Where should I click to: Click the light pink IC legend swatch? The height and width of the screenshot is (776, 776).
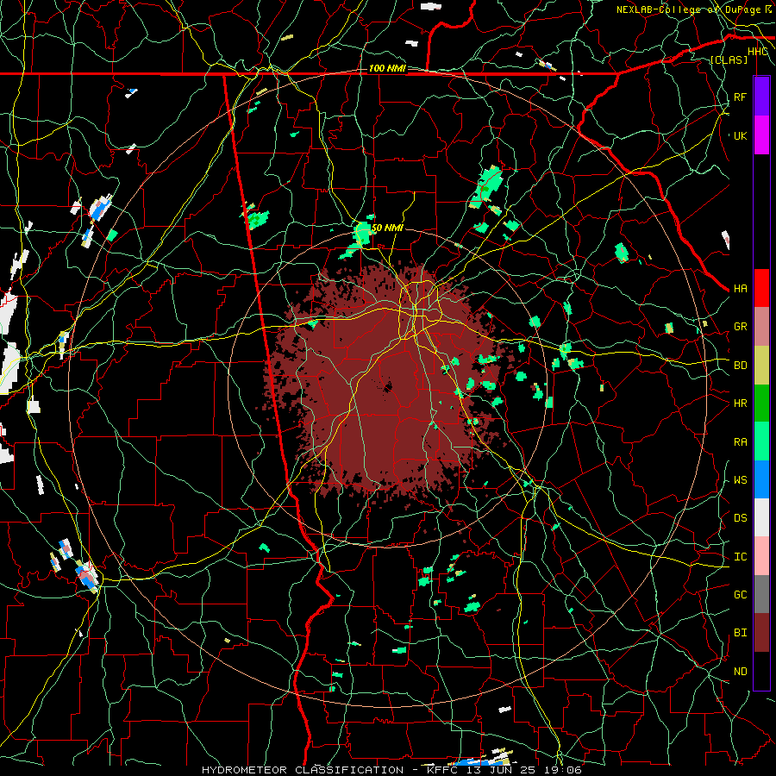[761, 556]
